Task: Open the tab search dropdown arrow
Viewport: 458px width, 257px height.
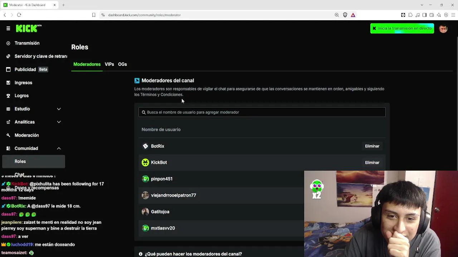Action: [422, 5]
